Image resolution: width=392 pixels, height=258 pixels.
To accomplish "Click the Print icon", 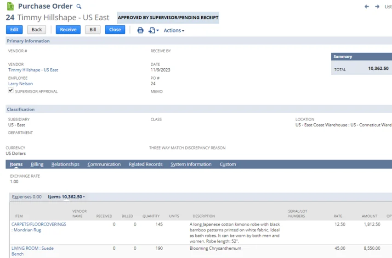I will point(141,30).
